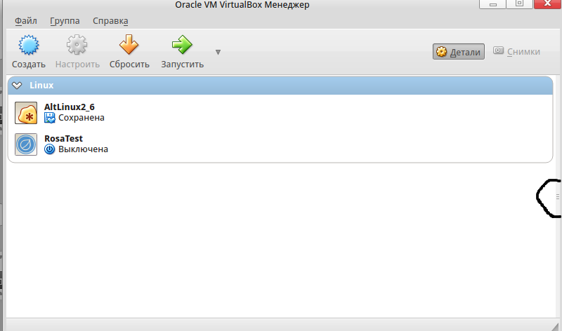Switch to the Детали view button
The height and width of the screenshot is (331, 562).
(459, 52)
